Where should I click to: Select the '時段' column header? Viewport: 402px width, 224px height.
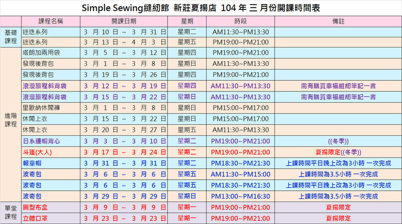(241, 21)
